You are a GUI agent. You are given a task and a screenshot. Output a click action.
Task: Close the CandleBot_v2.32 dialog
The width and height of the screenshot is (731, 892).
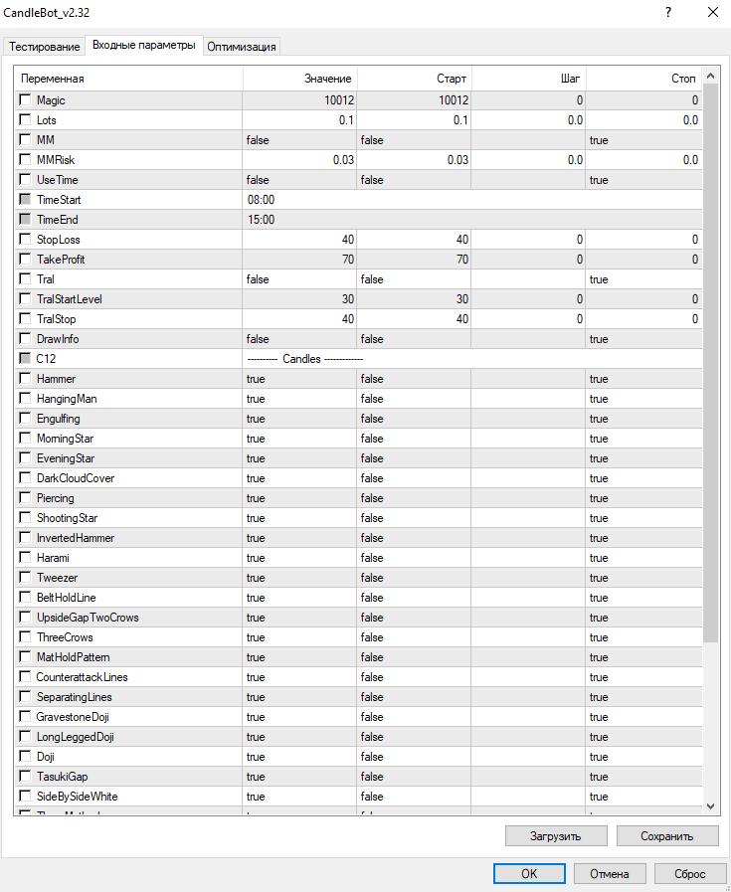click(711, 12)
